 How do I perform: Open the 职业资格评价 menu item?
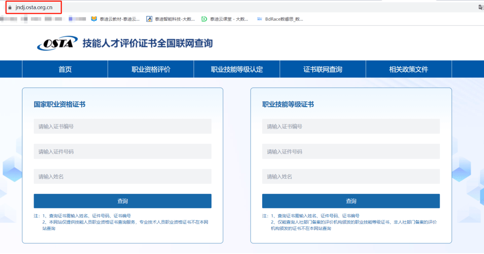pyautogui.click(x=151, y=69)
